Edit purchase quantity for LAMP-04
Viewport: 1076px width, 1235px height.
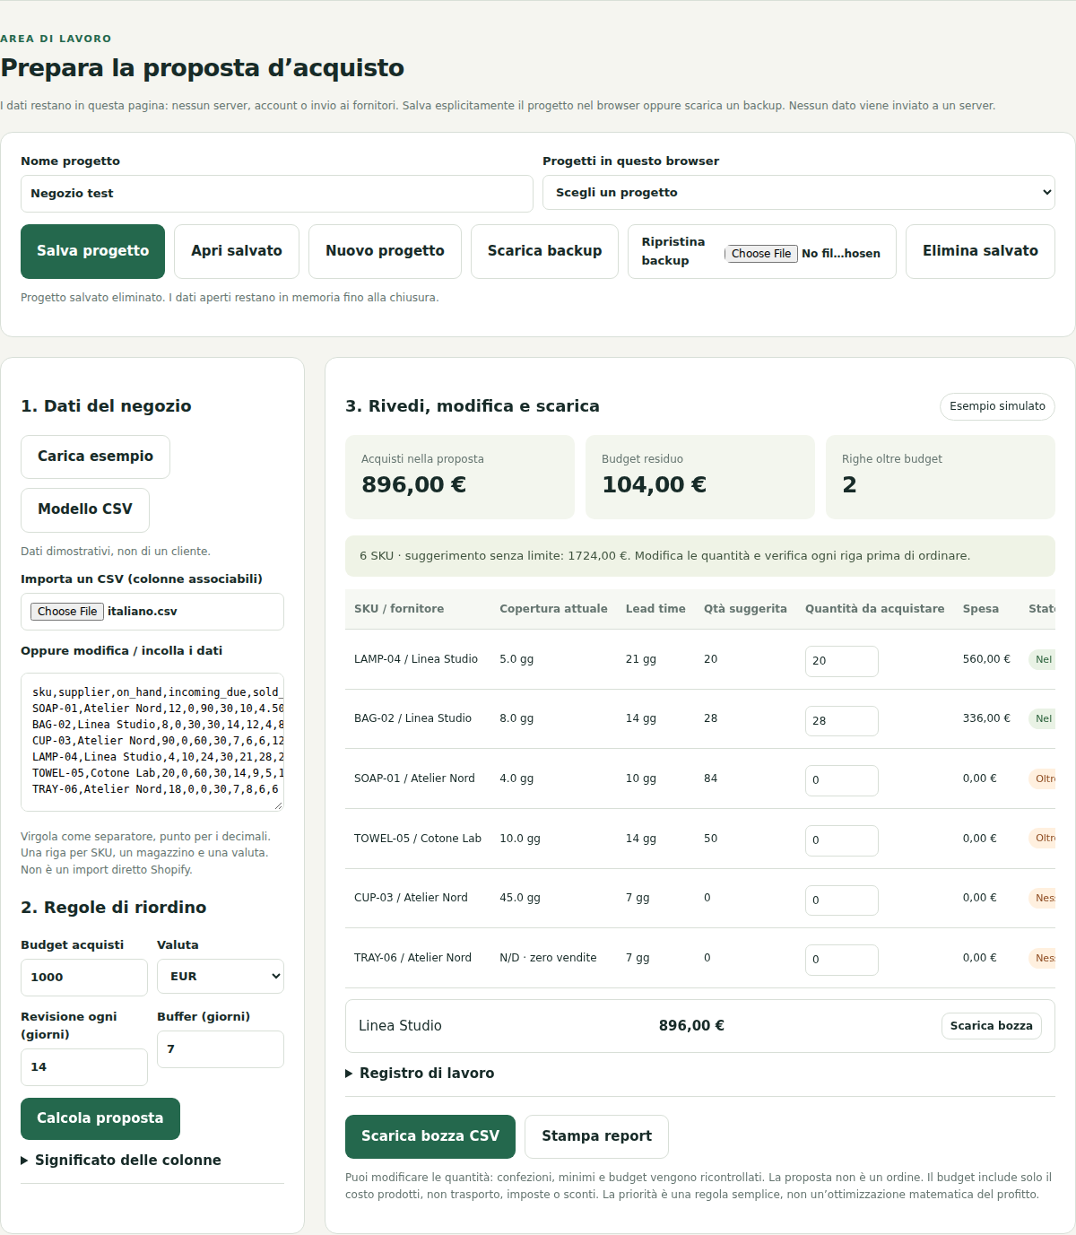click(x=841, y=661)
